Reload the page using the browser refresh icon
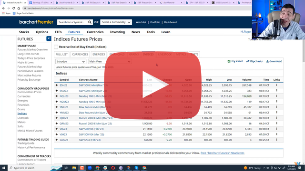305x171 pixels. click(x=14, y=8)
